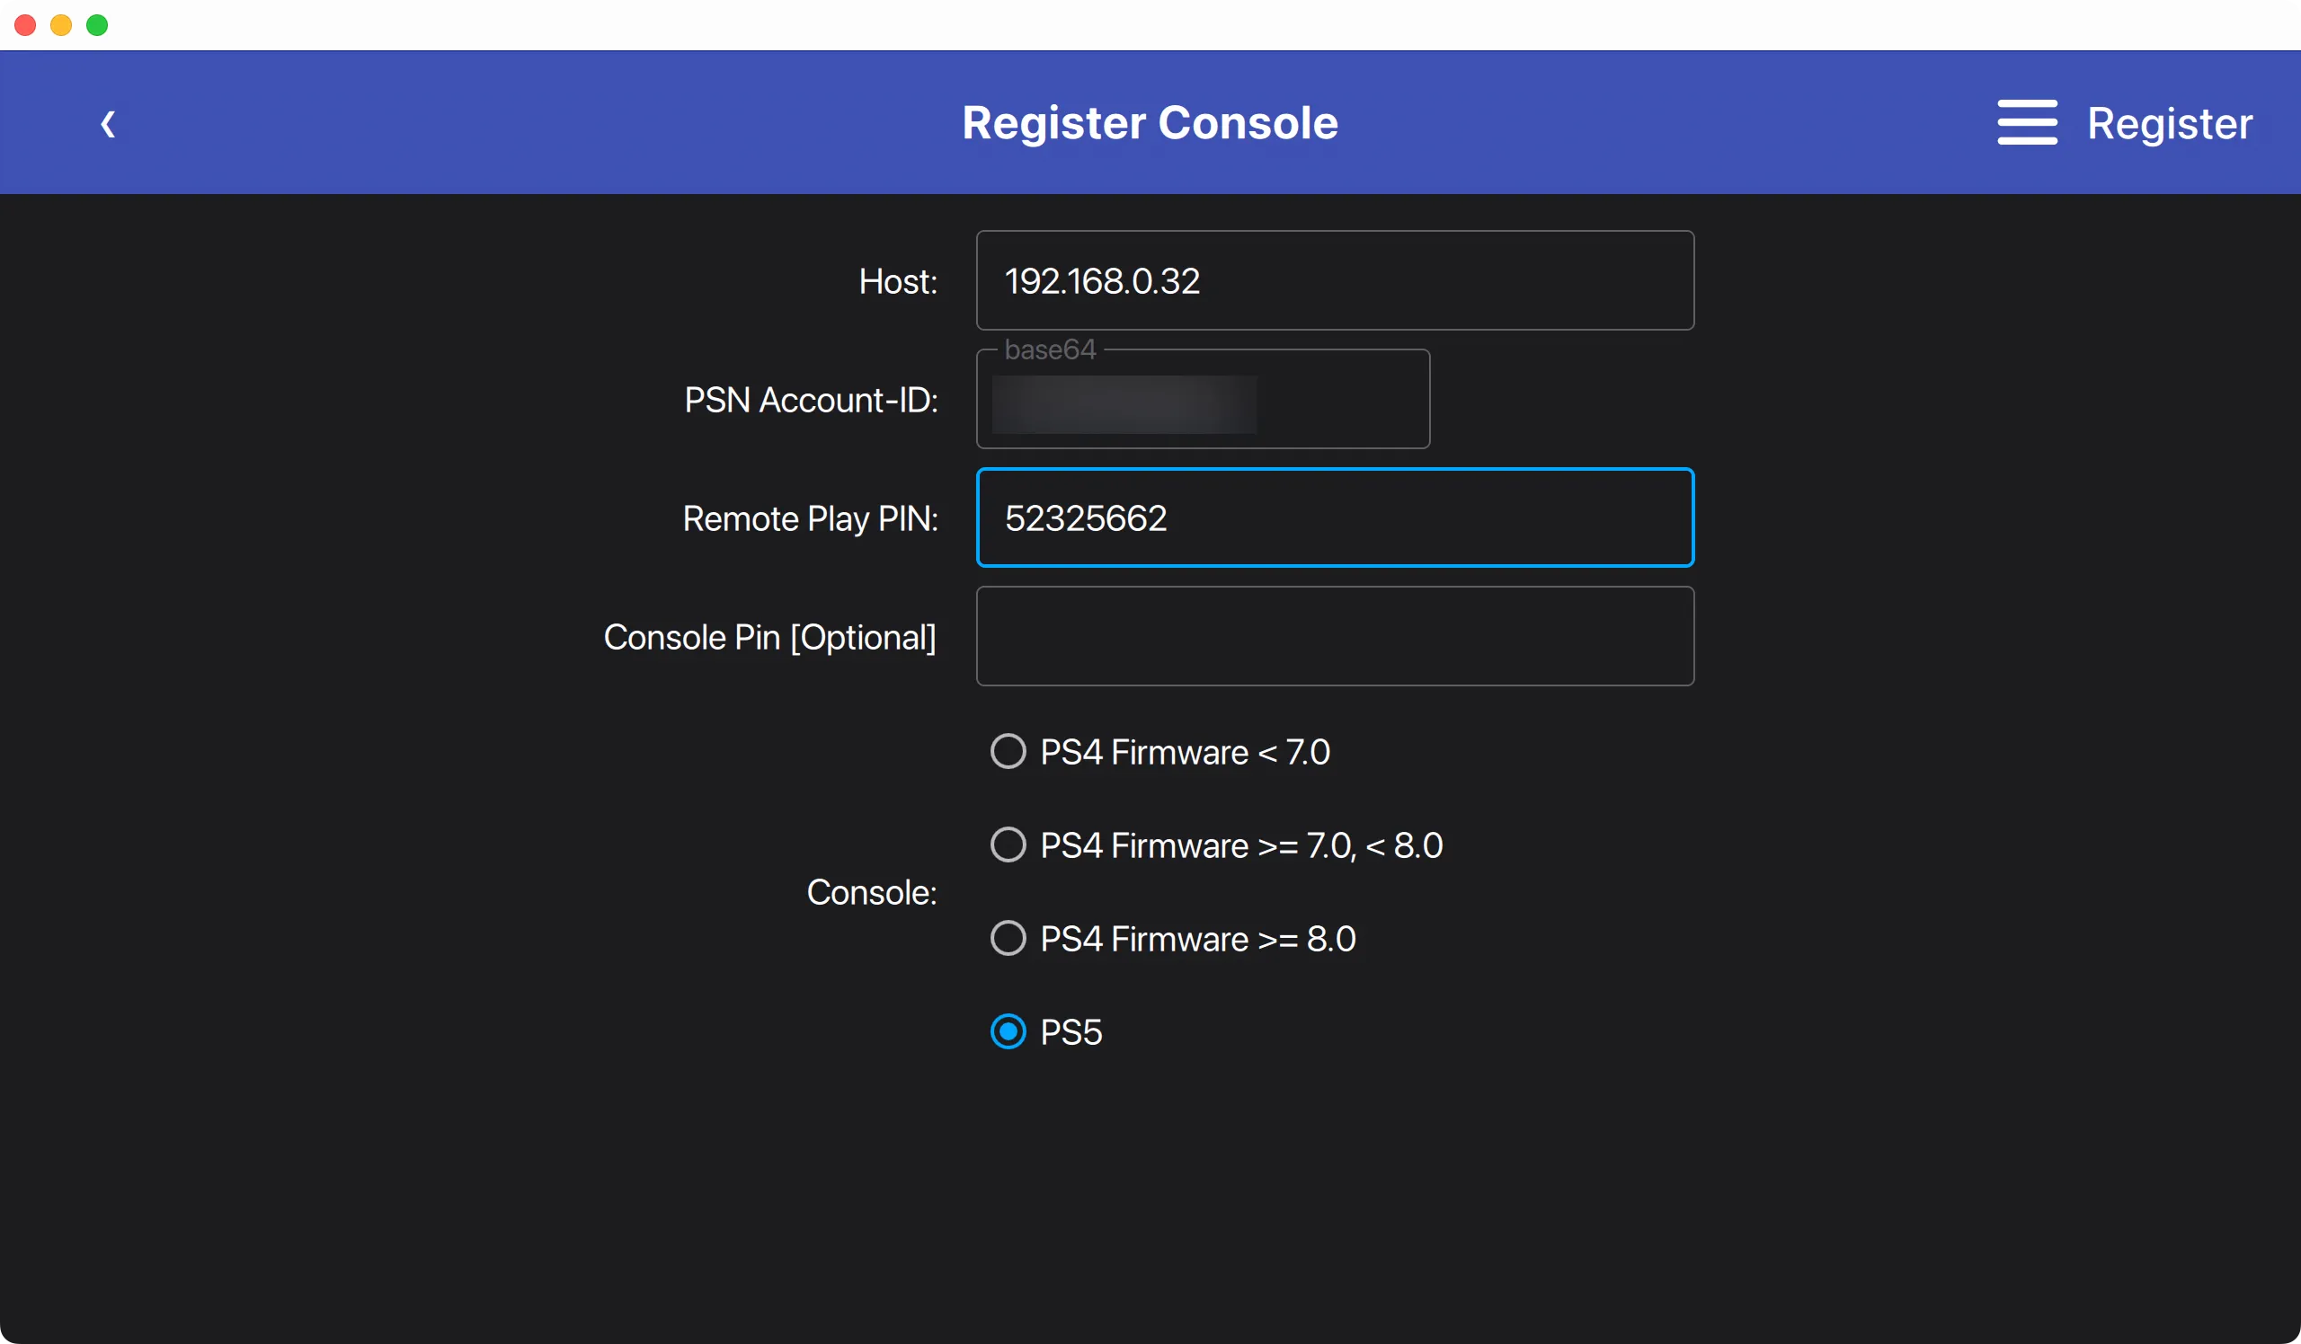Click the hamburger icon beside Register
The width and height of the screenshot is (2301, 1344).
[2026, 122]
